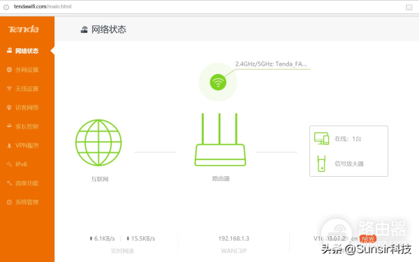The width and height of the screenshot is (419, 262).
Task: Click the green WiFi circle icon
Action: (x=218, y=82)
